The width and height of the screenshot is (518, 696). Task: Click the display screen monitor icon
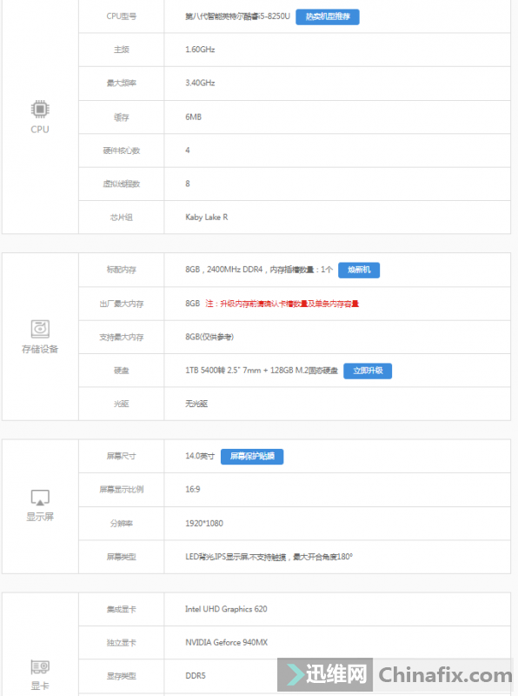[x=40, y=498]
